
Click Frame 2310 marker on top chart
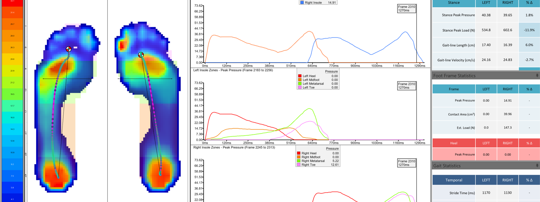[x=406, y=8]
